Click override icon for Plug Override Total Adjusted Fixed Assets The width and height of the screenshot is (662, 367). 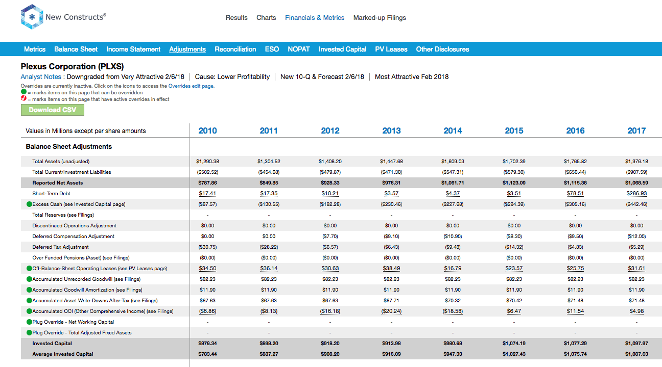29,333
